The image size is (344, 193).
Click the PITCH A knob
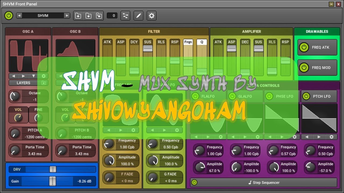(x=15, y=133)
